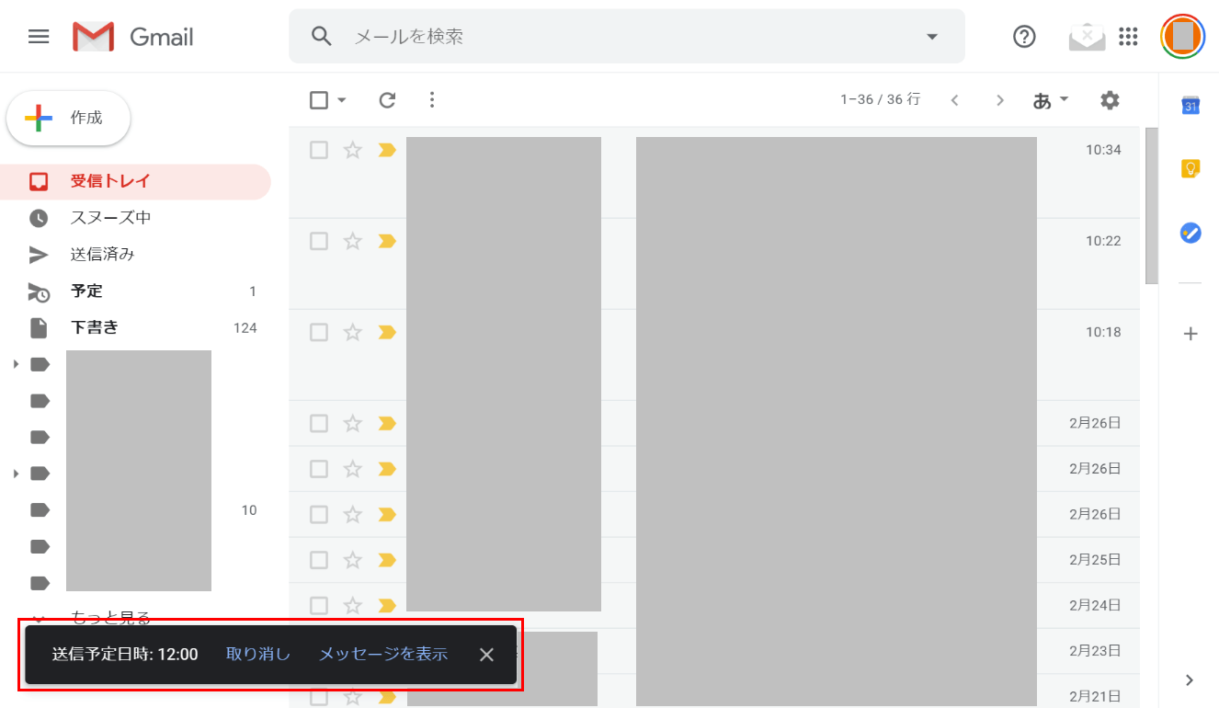Open the settings gear
This screenshot has width=1219, height=708.
(1111, 99)
